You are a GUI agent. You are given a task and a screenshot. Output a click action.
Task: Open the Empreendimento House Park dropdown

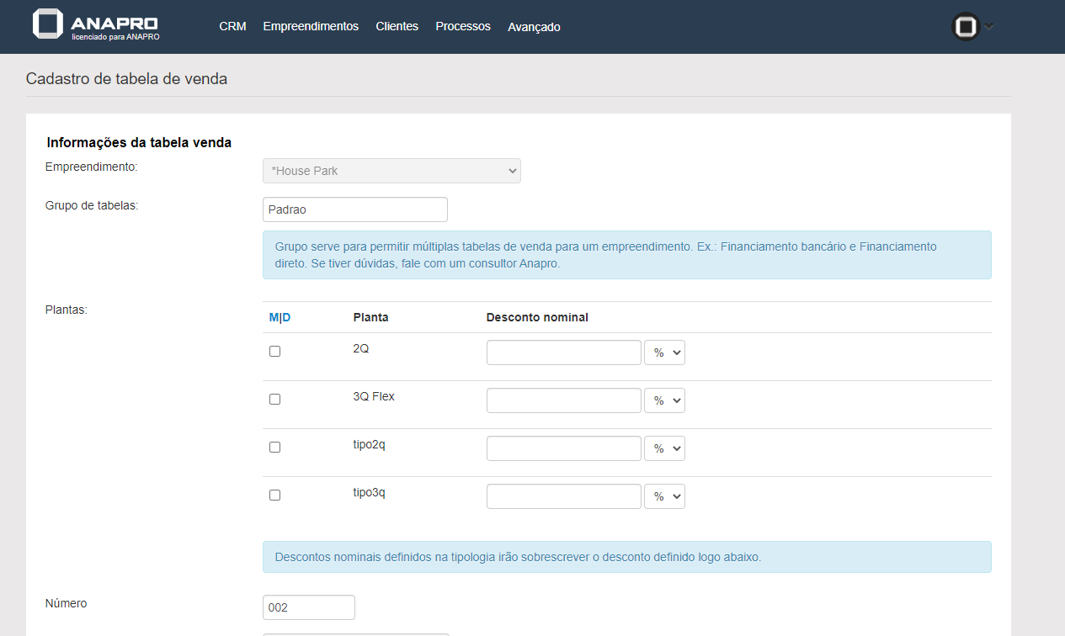click(391, 171)
